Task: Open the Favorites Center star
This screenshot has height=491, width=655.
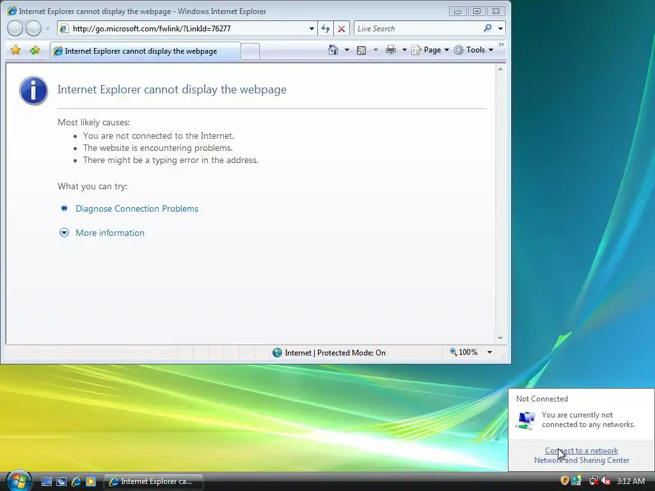Action: coord(16,51)
